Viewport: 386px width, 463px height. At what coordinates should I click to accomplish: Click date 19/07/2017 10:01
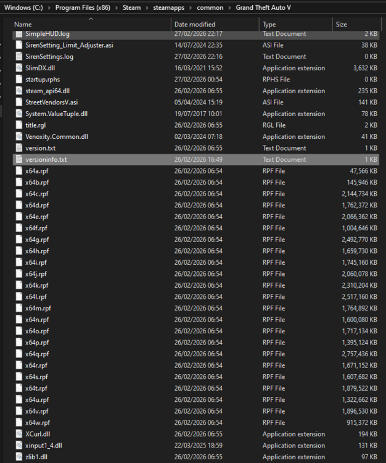[x=198, y=114]
